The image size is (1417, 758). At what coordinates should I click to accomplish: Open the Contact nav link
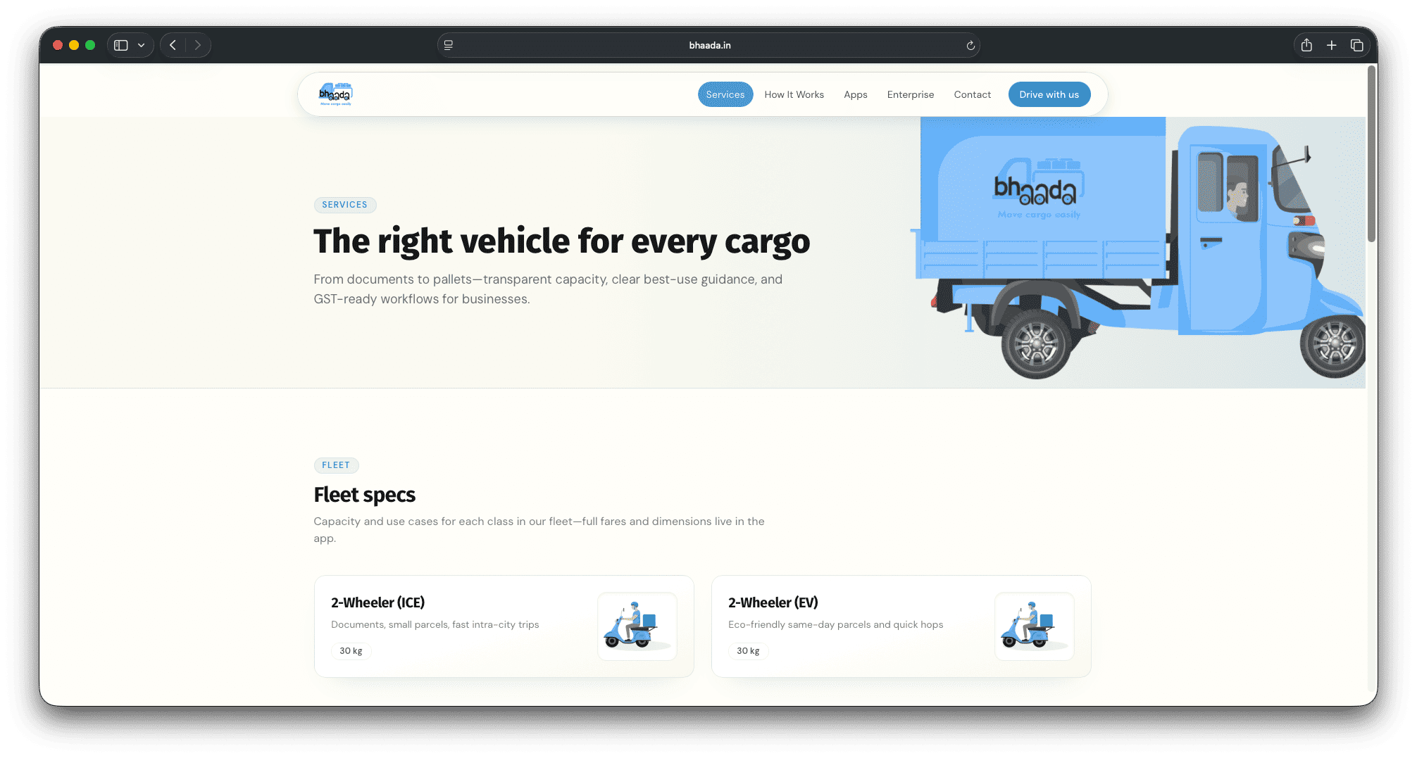click(x=973, y=94)
